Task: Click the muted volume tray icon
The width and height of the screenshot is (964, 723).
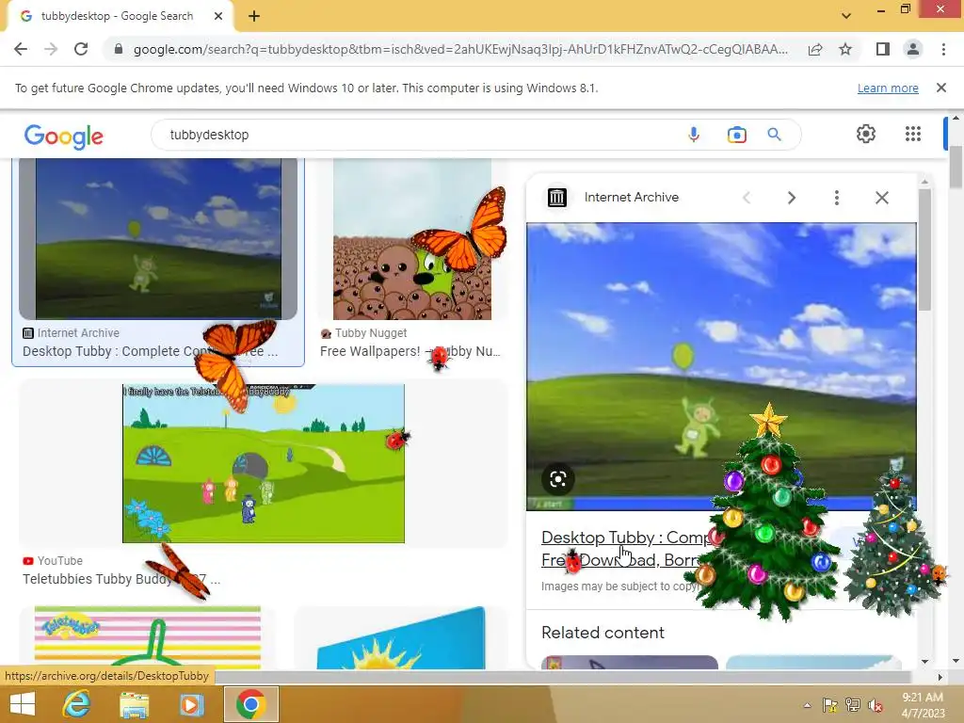Action: click(x=875, y=705)
